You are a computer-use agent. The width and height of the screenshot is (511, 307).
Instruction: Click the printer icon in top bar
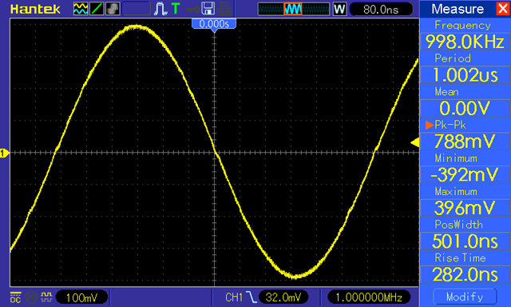click(224, 9)
